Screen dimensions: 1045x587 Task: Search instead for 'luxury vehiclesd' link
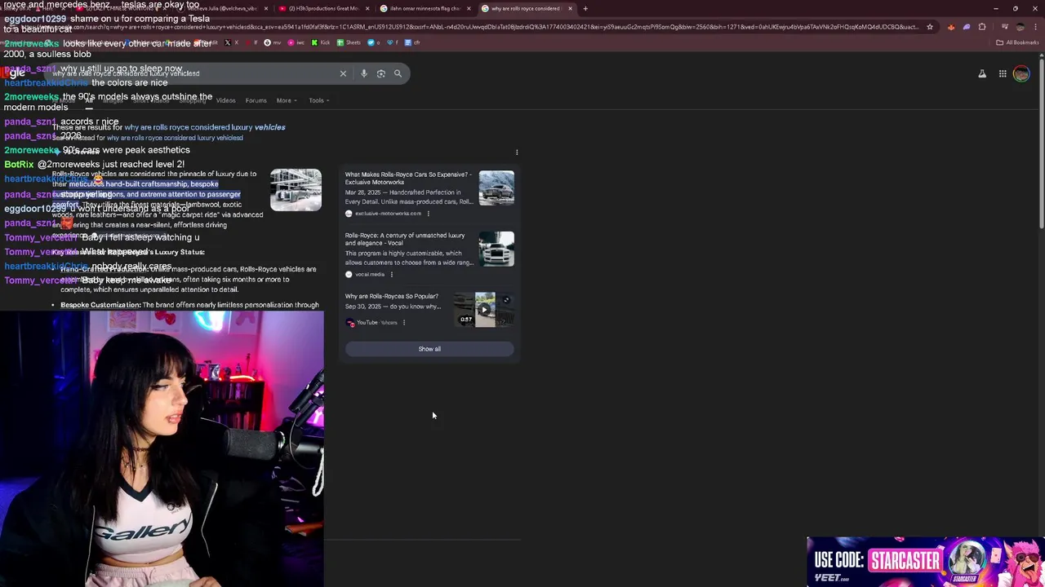click(175, 138)
